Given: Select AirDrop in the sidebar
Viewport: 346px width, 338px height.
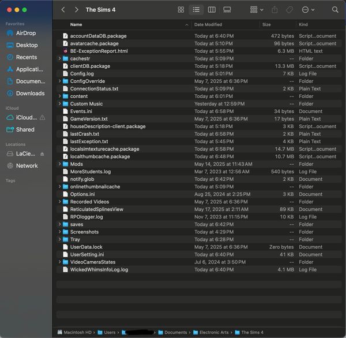Looking at the screenshot, I should tap(26, 33).
